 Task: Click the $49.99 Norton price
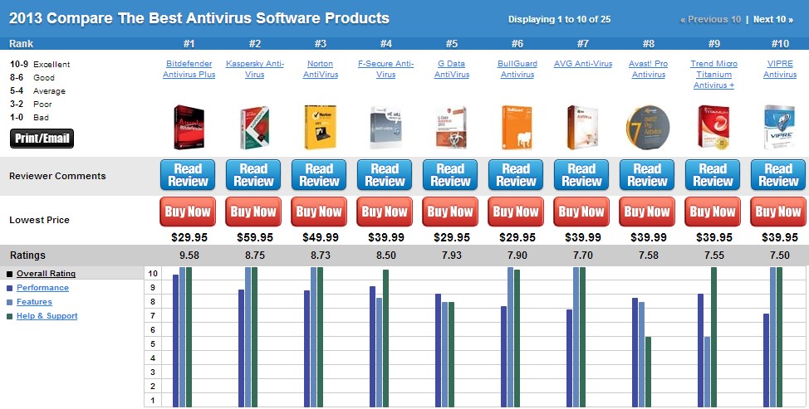321,237
